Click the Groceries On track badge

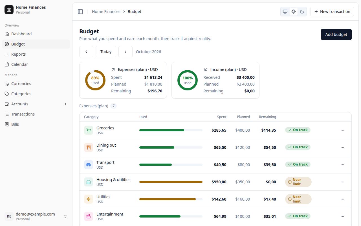(x=298, y=130)
